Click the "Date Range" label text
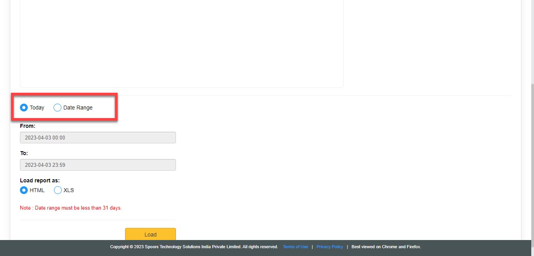The width and height of the screenshot is (534, 256). tap(78, 108)
